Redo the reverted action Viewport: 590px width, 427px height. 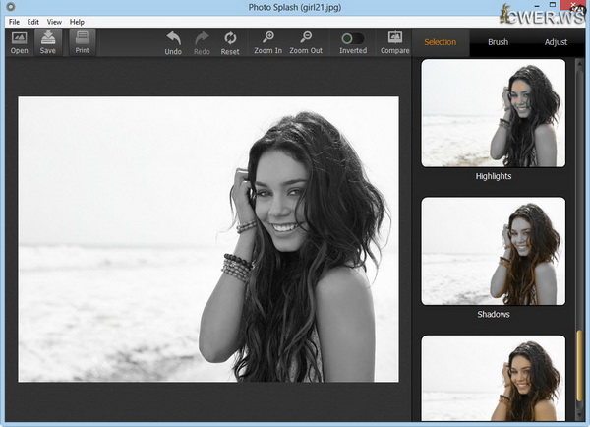pos(202,43)
